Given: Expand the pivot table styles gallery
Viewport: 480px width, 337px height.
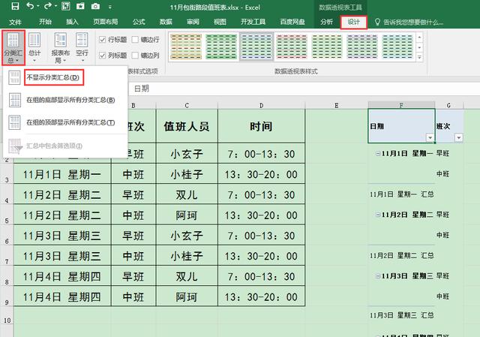Looking at the screenshot, I should pyautogui.click(x=419, y=57).
